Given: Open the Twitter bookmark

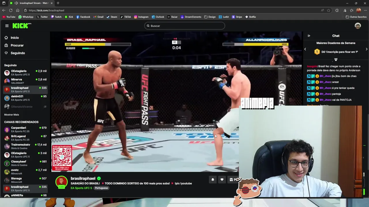Looking at the screenshot, I should tap(42, 17).
